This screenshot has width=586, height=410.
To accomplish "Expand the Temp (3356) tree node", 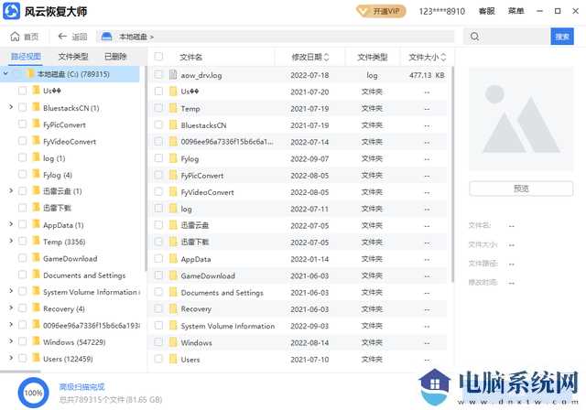I will pos(11,241).
